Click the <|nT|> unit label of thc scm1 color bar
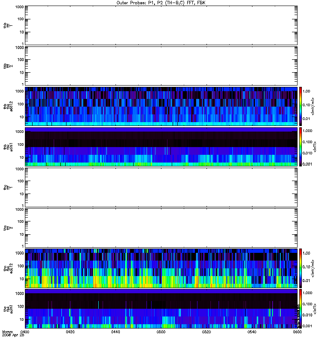 (315, 309)
